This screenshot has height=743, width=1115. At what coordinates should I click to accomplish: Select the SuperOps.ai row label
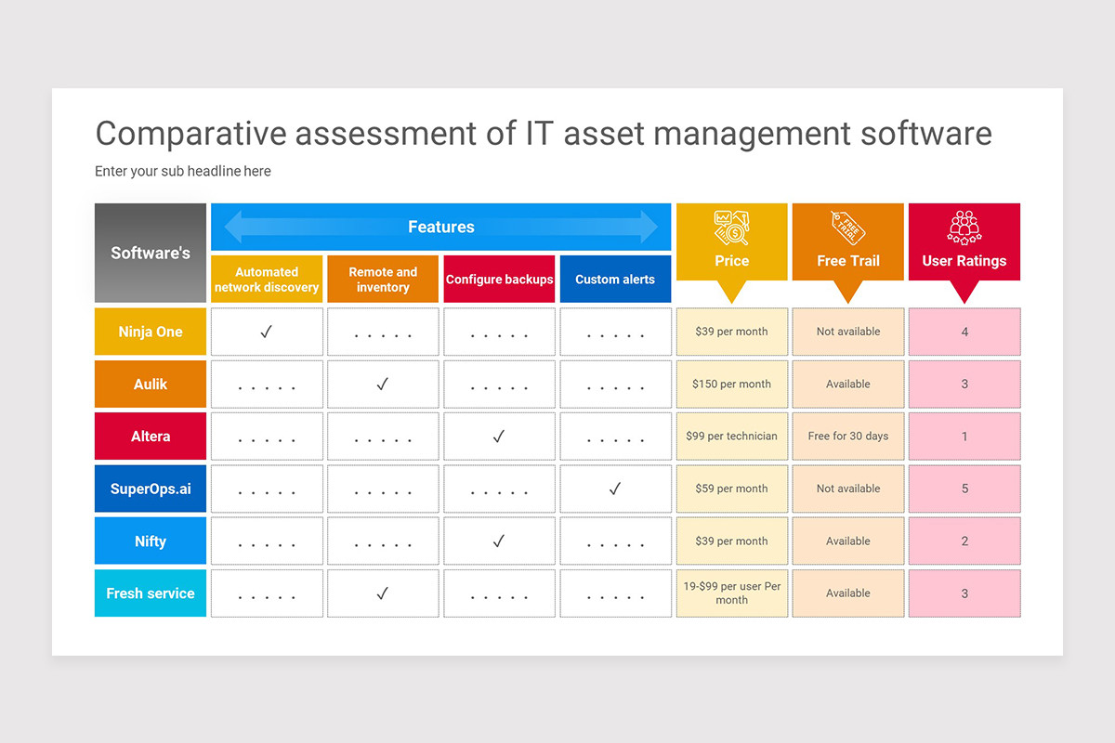(x=151, y=489)
